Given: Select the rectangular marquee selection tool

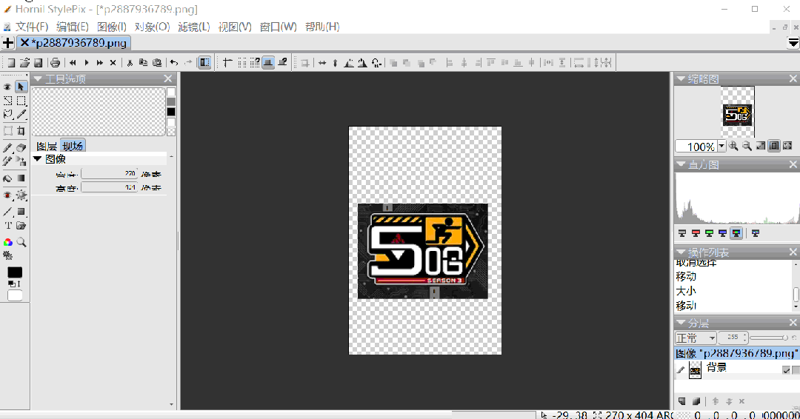Looking at the screenshot, I should (x=21, y=101).
